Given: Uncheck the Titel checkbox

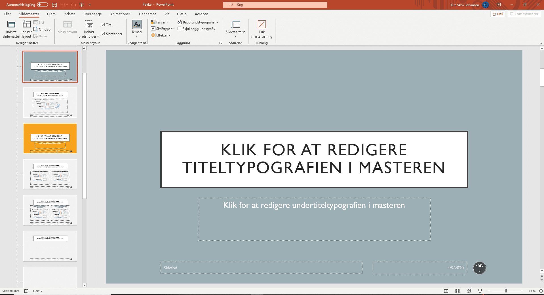Looking at the screenshot, I should click(x=103, y=25).
